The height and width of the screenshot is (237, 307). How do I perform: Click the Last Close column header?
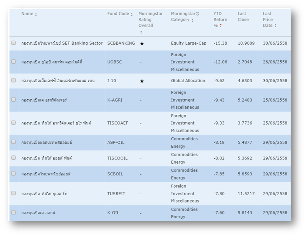[242, 17]
